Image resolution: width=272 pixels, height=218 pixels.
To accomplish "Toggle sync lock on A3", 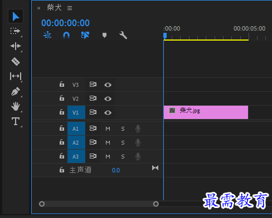I will click(93, 156).
